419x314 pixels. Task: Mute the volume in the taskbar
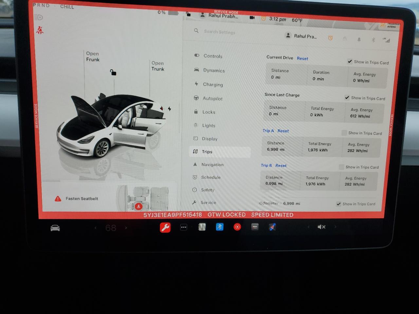321,227
